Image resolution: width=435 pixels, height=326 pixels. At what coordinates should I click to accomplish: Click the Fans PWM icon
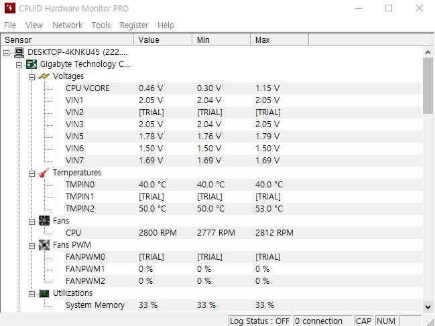click(44, 245)
